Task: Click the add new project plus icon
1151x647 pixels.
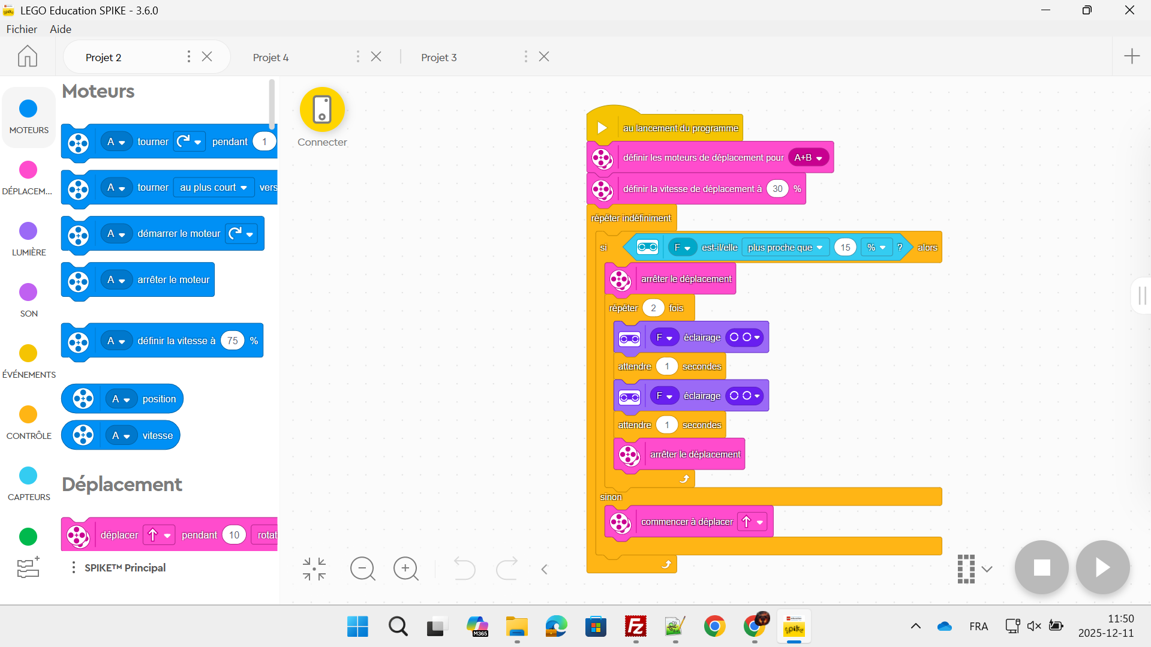Action: tap(1131, 56)
